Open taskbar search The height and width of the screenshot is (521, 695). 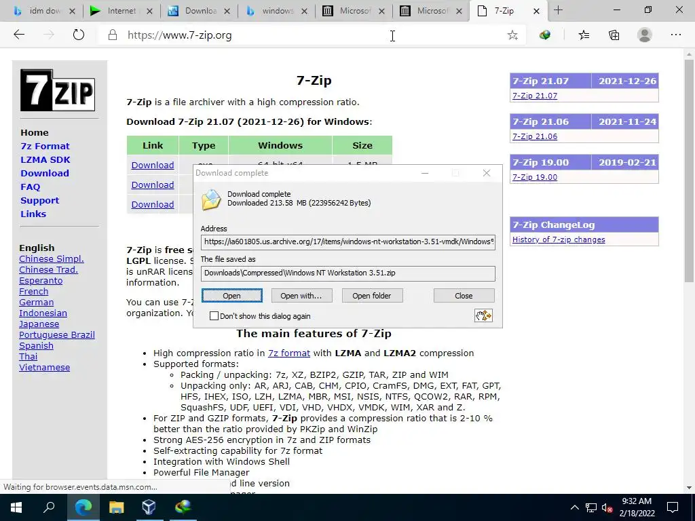coord(49,507)
